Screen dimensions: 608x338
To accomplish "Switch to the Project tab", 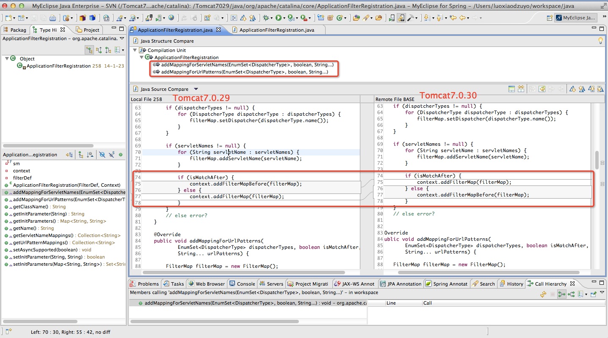I will tap(88, 30).
